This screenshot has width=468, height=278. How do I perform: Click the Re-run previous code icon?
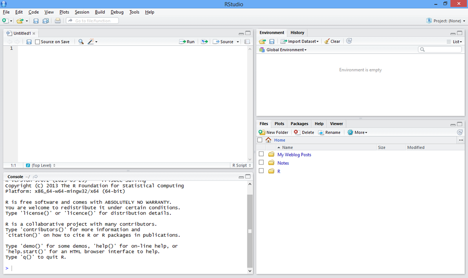click(204, 42)
